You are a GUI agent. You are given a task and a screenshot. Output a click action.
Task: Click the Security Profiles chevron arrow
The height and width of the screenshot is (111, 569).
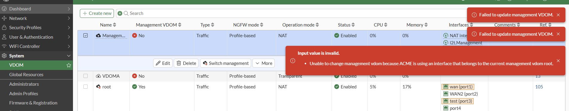point(69,27)
